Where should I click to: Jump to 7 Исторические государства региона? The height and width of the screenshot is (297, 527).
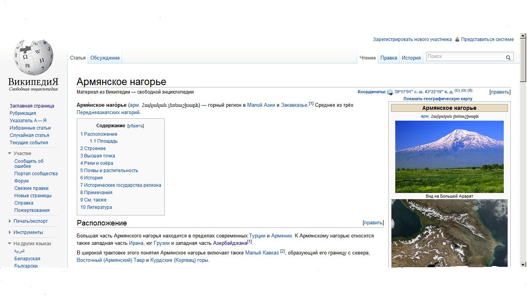121,185
